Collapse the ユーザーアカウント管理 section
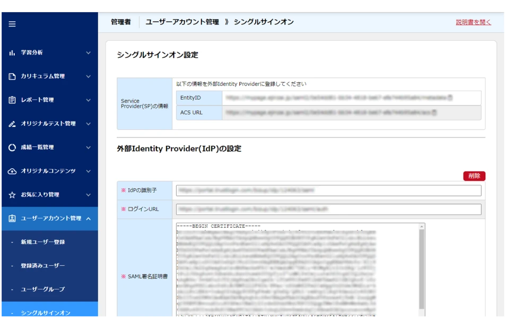The width and height of the screenshot is (505, 331). pos(88,219)
